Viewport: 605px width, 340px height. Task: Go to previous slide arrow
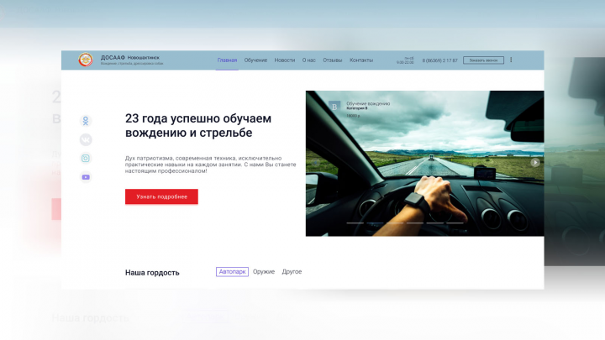tap(315, 162)
